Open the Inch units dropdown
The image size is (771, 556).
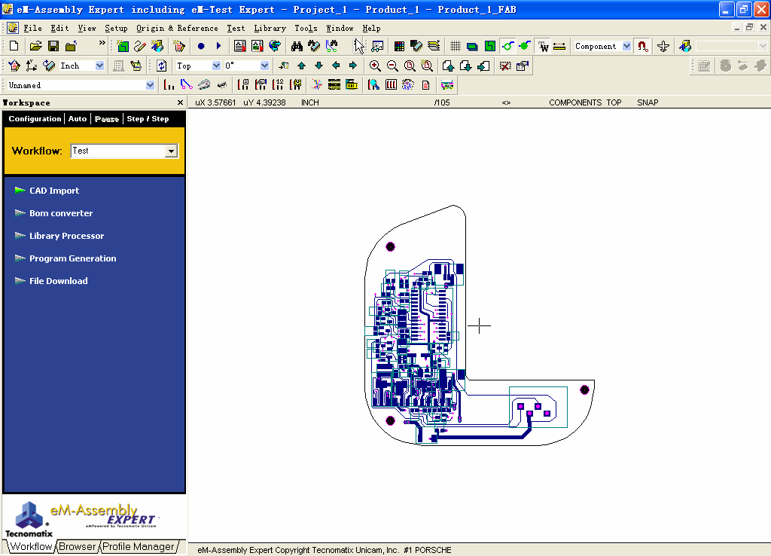point(100,66)
